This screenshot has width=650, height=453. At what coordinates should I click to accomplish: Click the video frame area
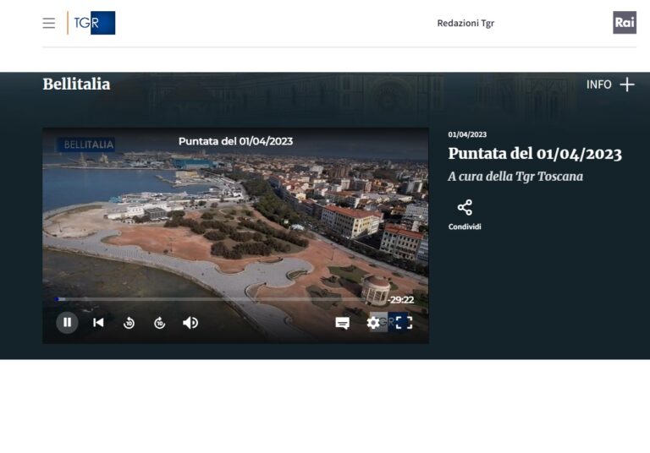235,220
